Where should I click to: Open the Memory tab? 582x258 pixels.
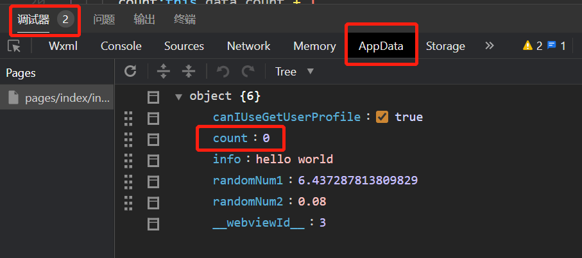(x=315, y=46)
